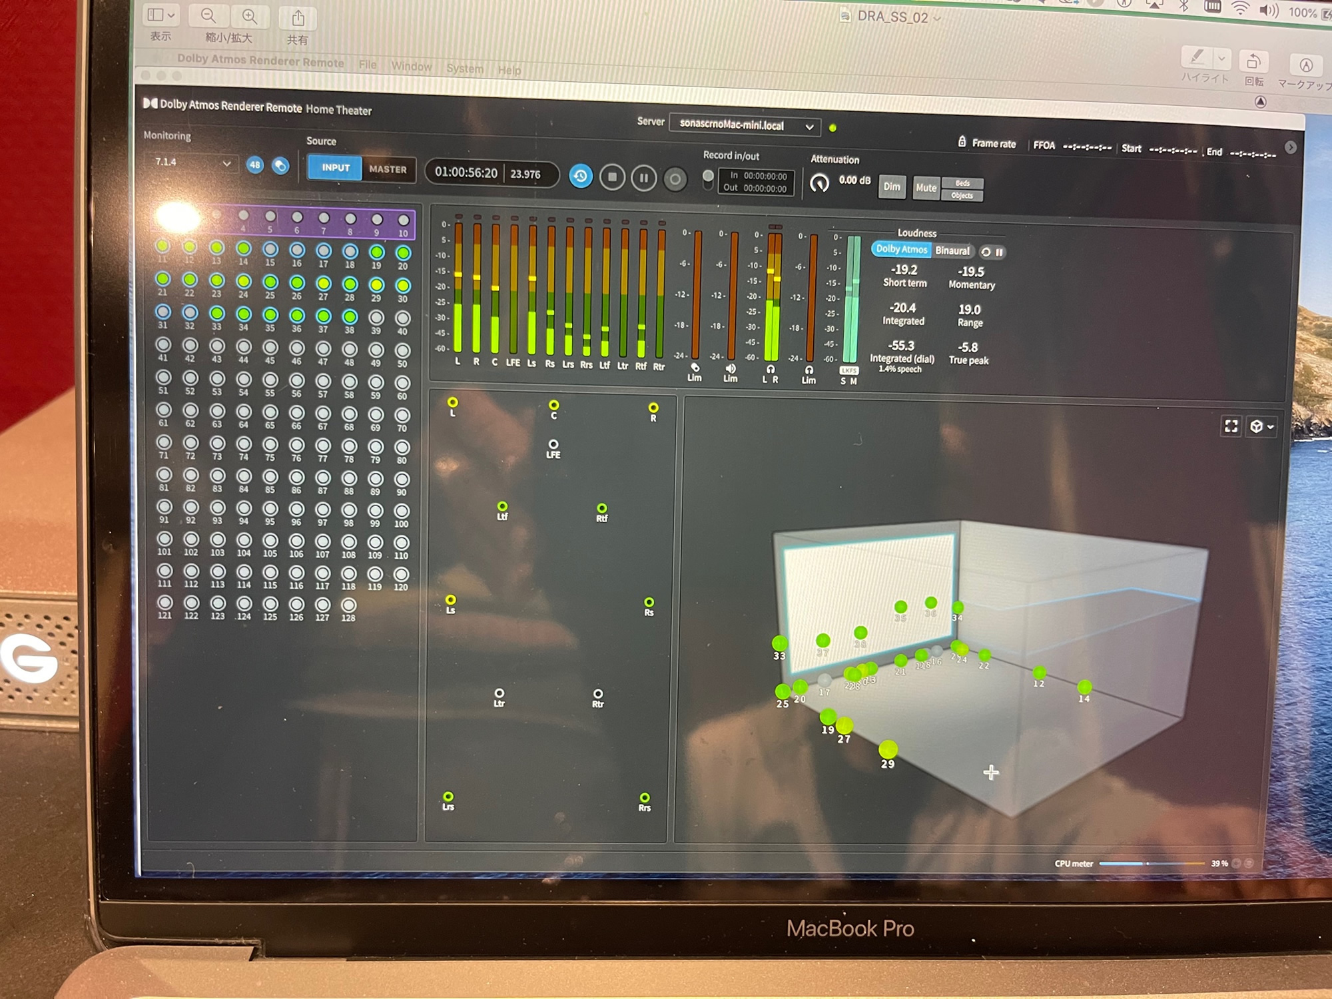Click the Attenuation dial knob
The height and width of the screenshot is (999, 1332).
[x=820, y=182]
